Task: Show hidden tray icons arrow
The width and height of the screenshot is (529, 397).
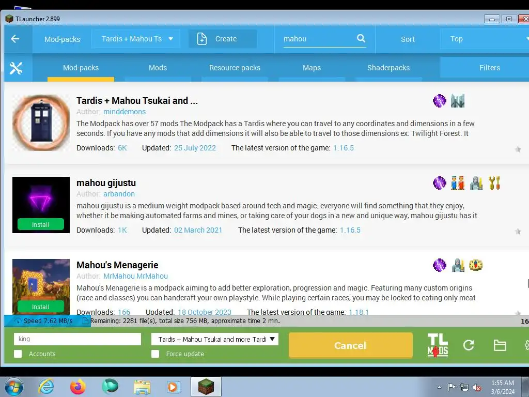Action: (439, 387)
